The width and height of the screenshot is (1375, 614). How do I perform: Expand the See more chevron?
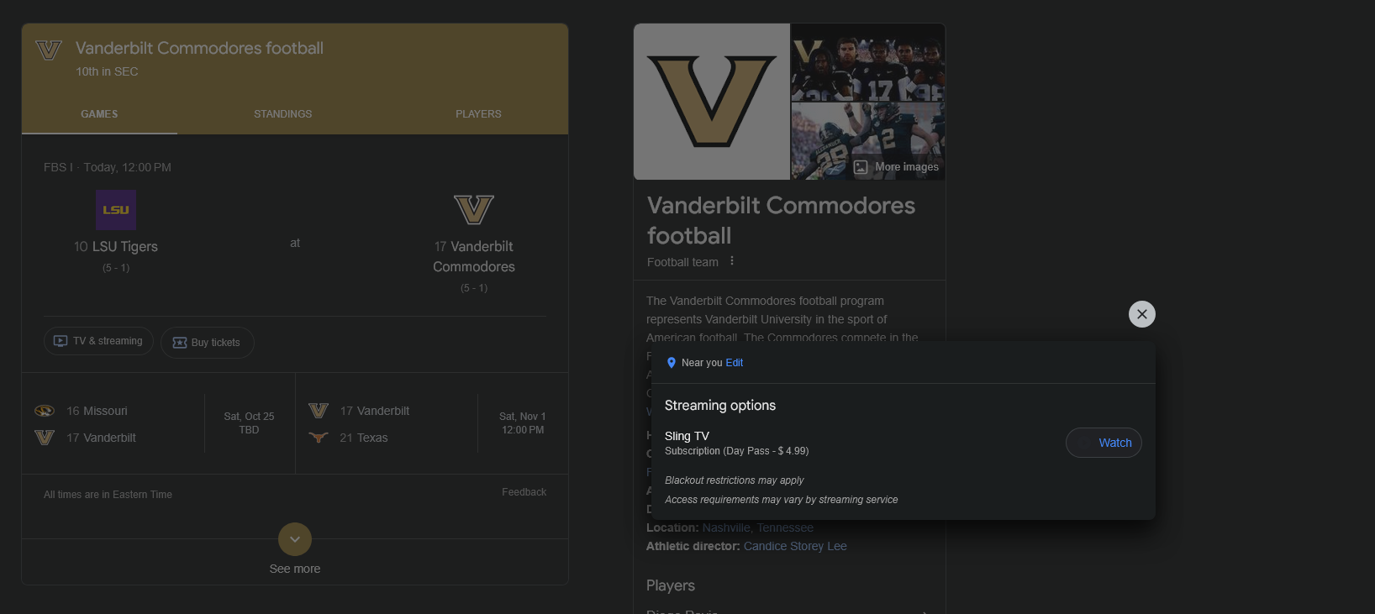click(x=295, y=539)
